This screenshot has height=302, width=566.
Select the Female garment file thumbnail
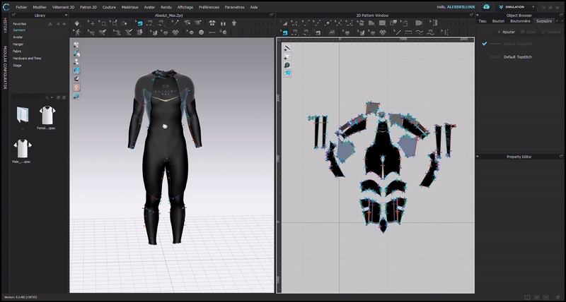tap(47, 114)
